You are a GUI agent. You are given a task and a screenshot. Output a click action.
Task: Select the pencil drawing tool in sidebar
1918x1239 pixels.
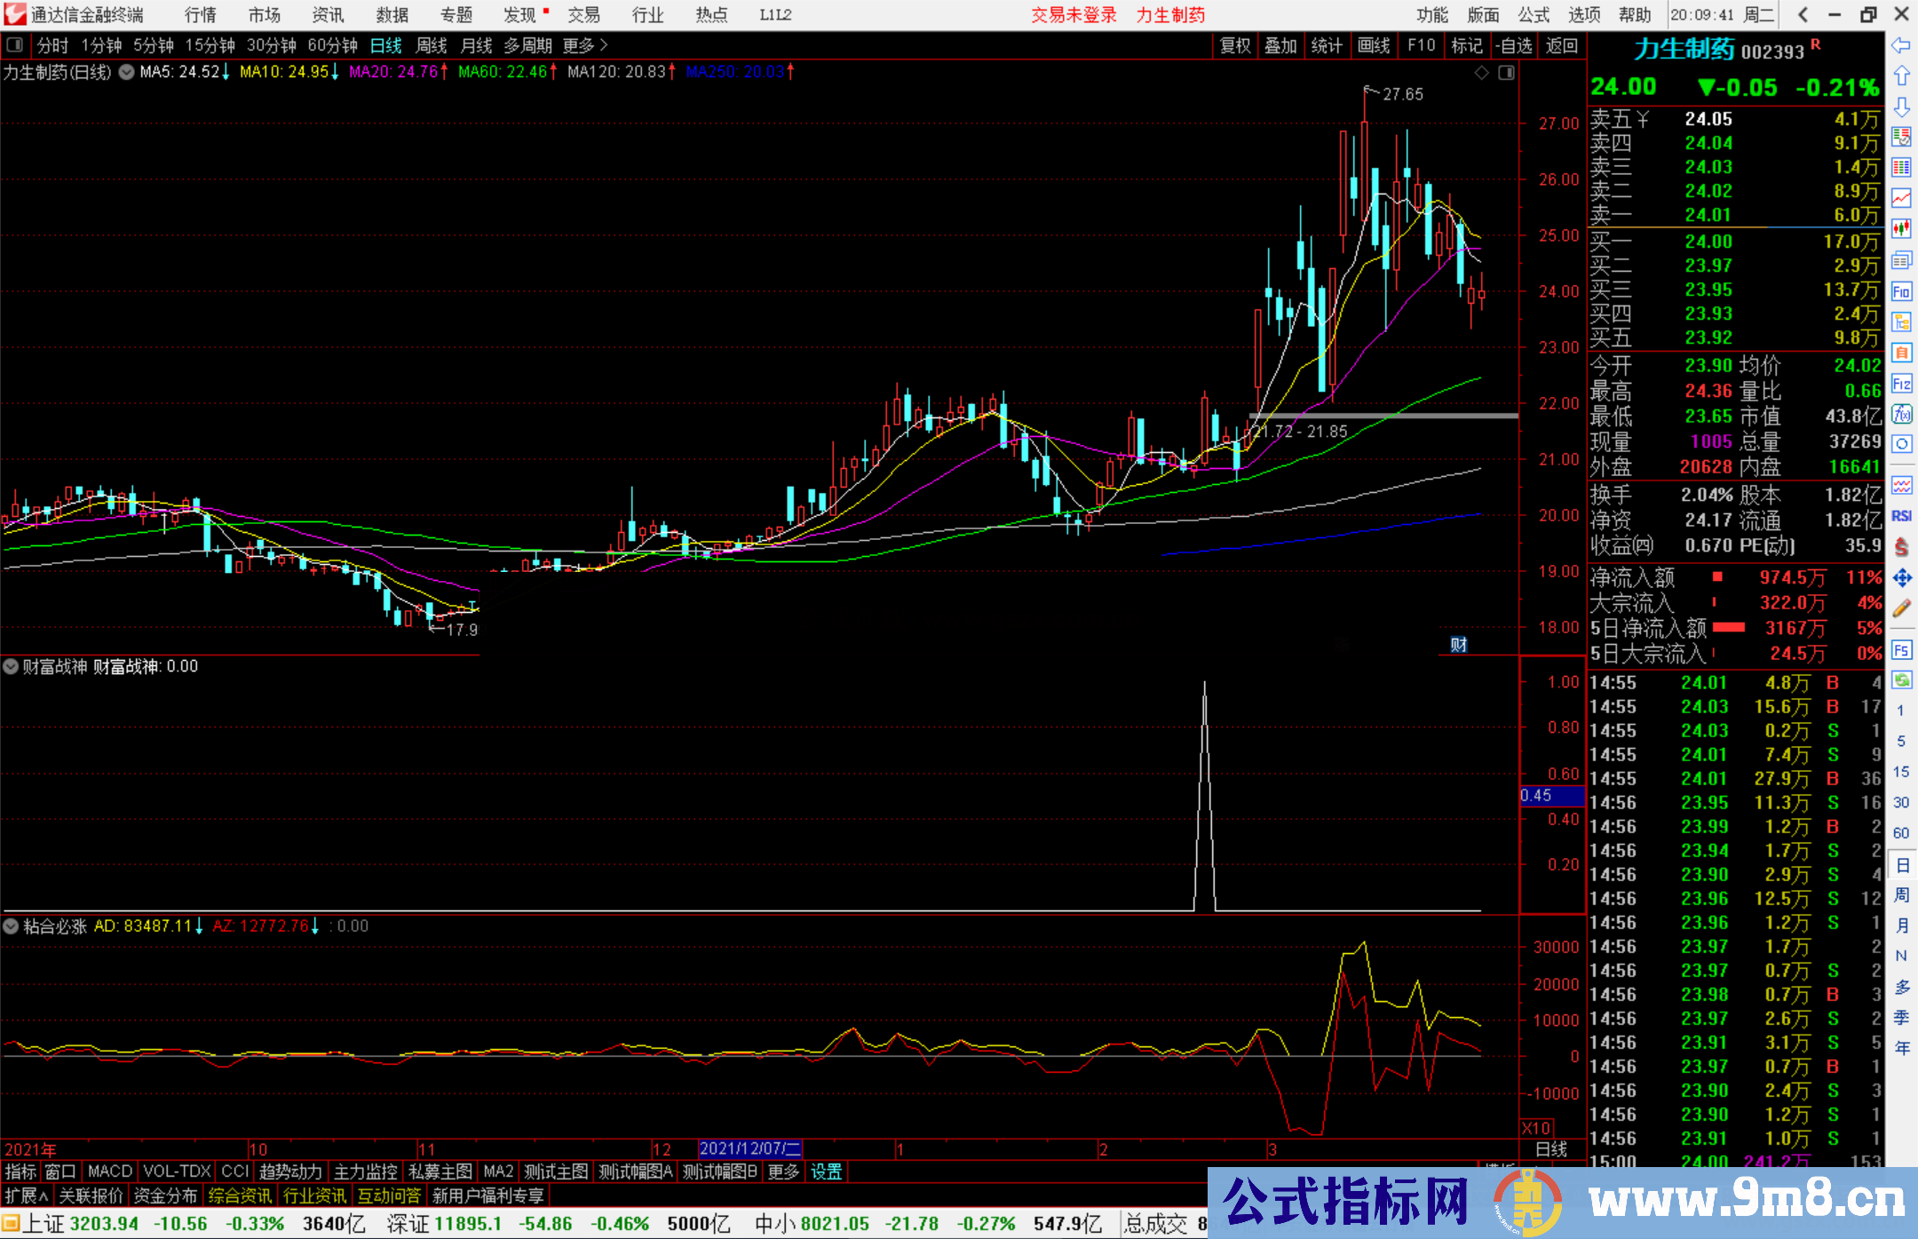pos(1901,609)
